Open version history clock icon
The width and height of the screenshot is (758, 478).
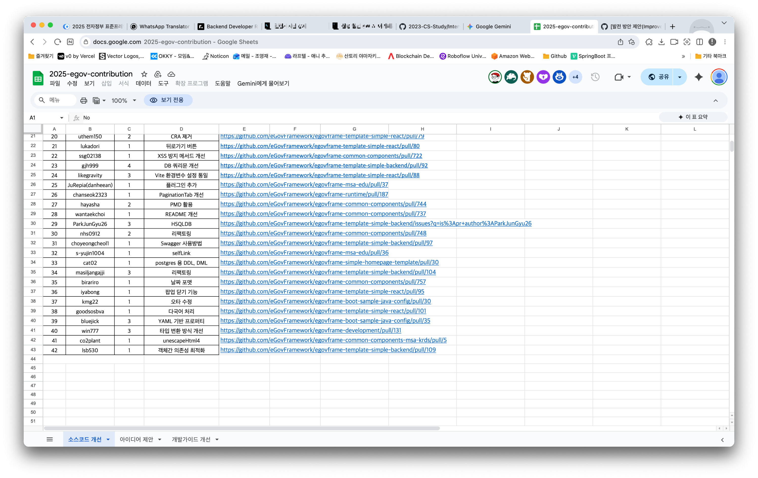(x=595, y=77)
